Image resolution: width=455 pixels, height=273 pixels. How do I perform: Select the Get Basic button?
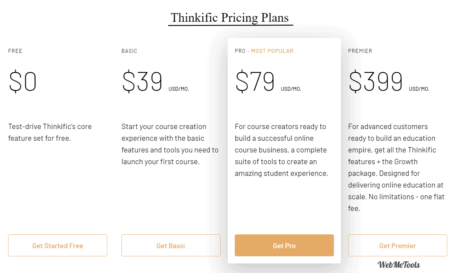click(x=171, y=245)
